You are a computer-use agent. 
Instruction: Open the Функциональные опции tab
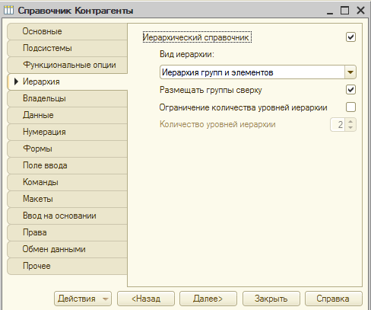coord(67,65)
